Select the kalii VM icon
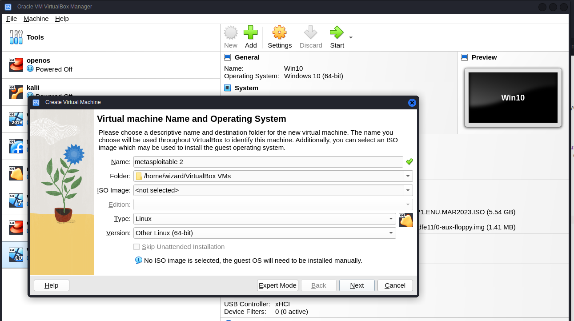 [x=16, y=92]
